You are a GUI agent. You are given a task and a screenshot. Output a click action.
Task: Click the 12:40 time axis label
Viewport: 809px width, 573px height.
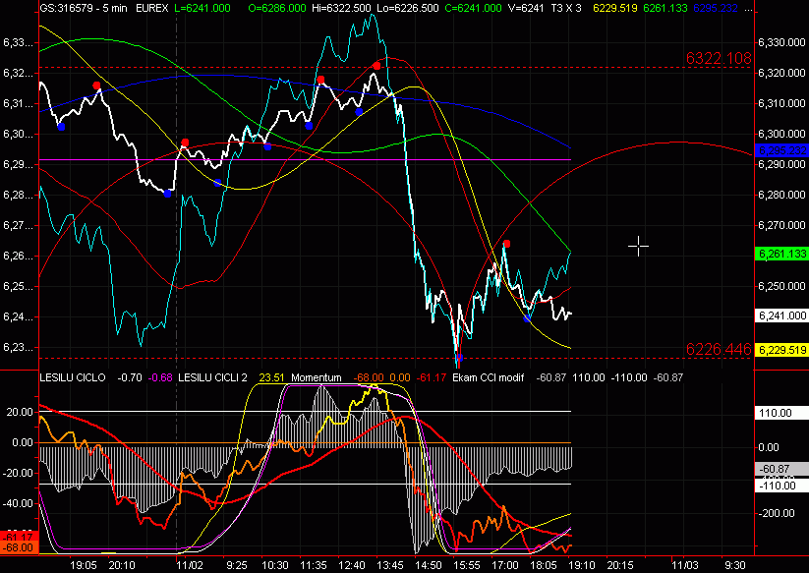(x=352, y=565)
